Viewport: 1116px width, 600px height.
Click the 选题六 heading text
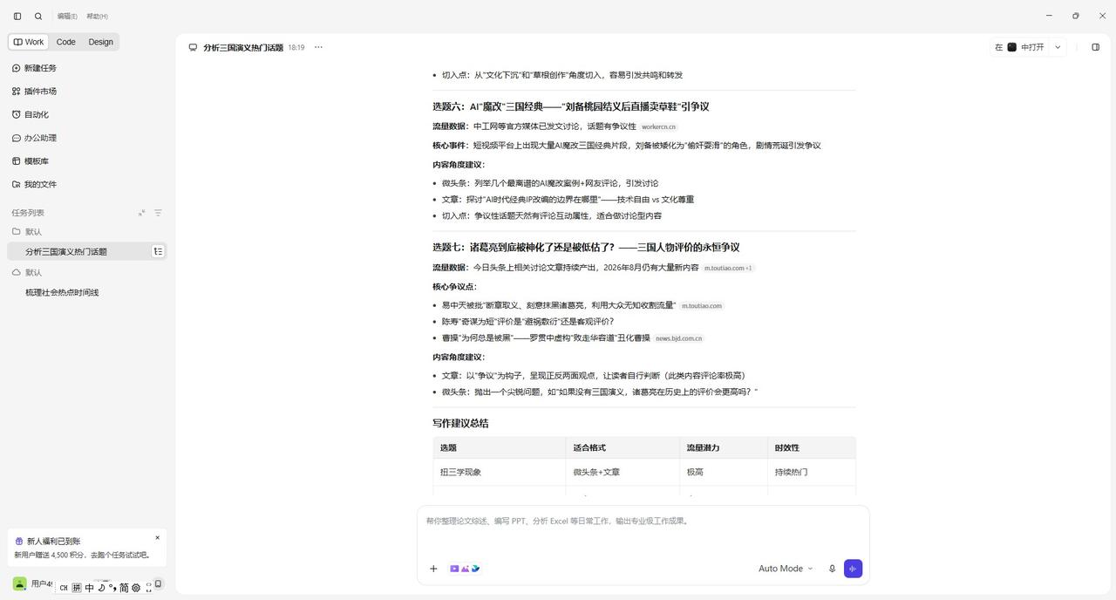[x=570, y=106]
